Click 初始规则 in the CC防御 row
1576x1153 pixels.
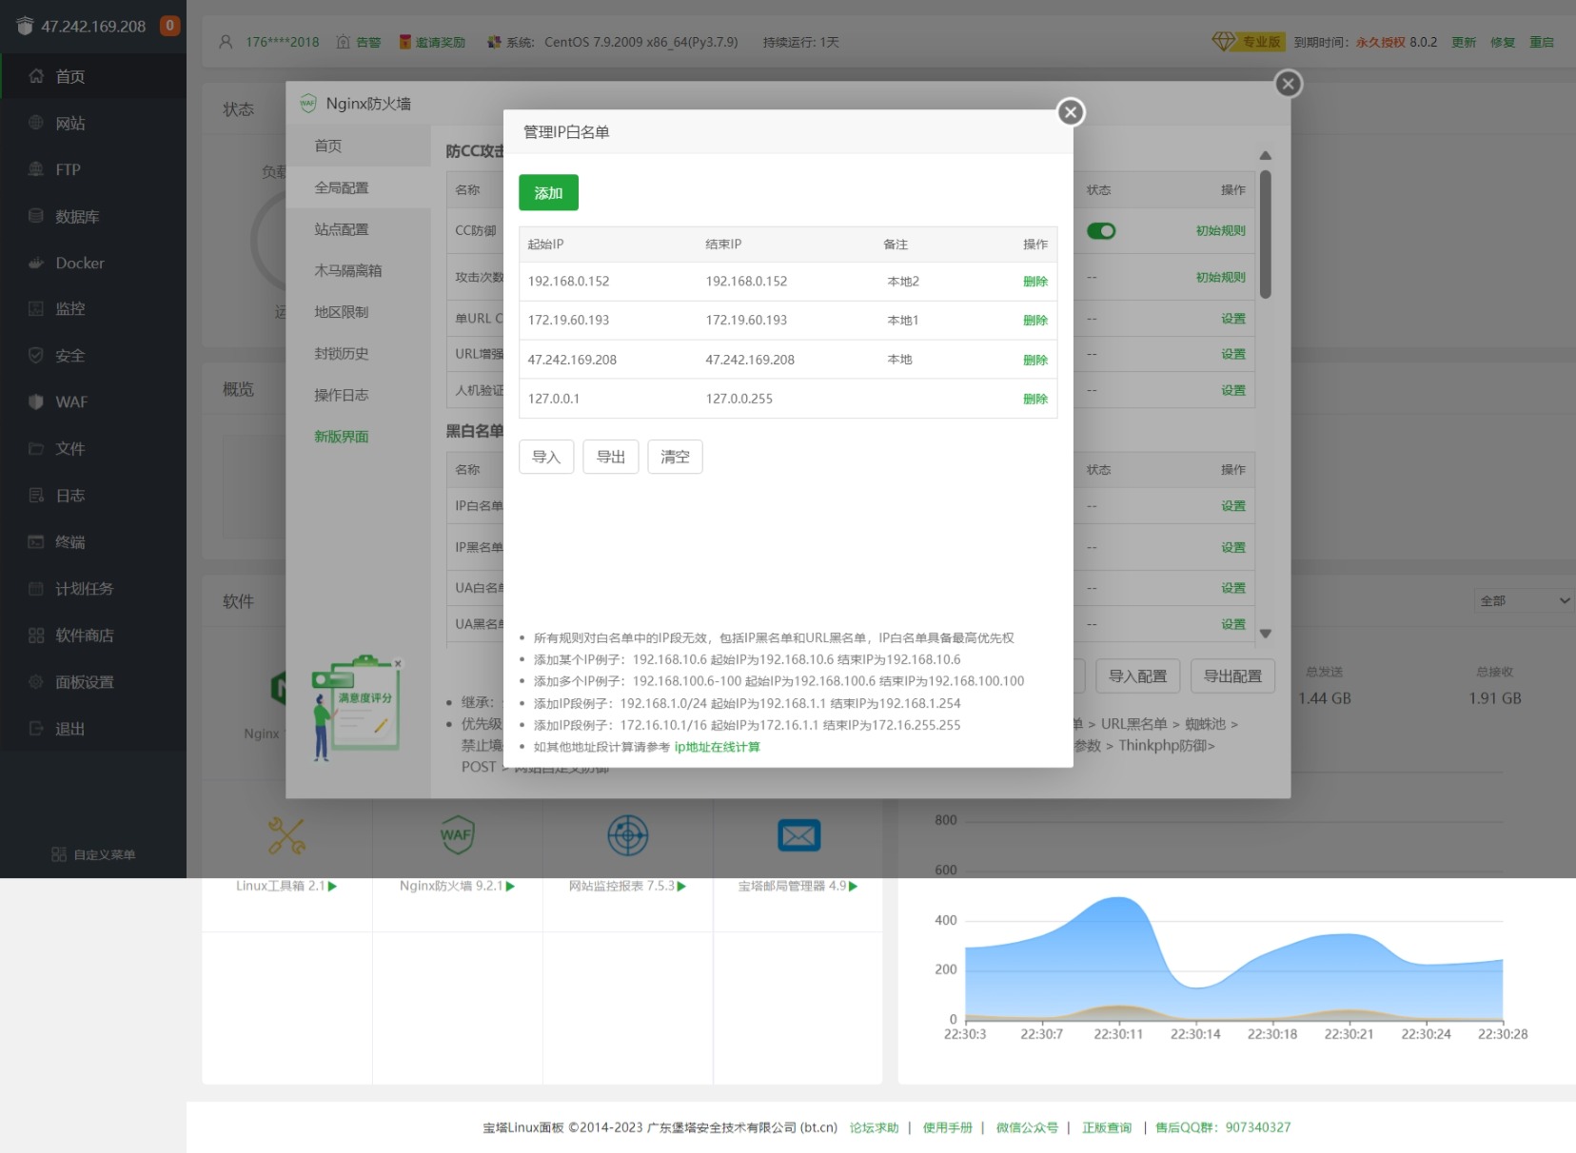click(x=1220, y=230)
